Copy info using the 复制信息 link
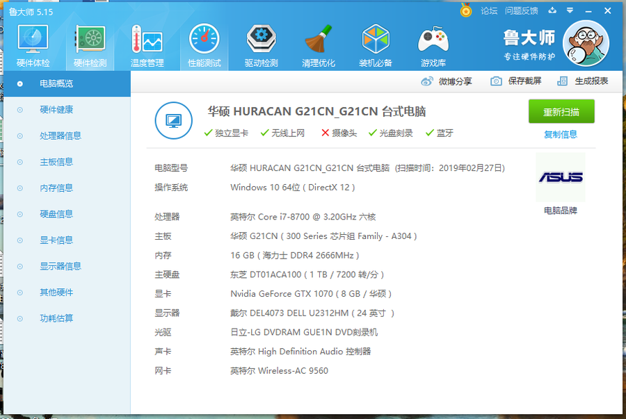Image resolution: width=626 pixels, height=419 pixels. coord(561,134)
